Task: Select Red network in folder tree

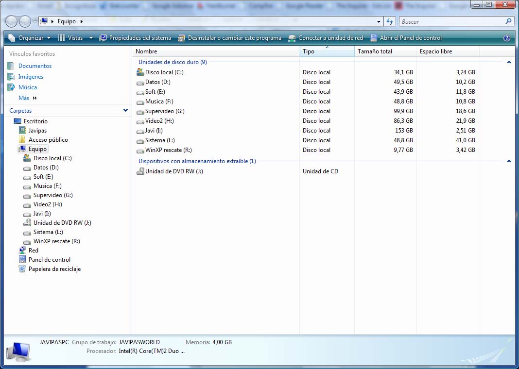Action: [33, 251]
